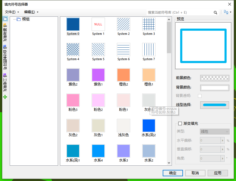This screenshot has height=181, width=236.
Task: Pick the 橙色2 fill swatch
Action: point(124,75)
